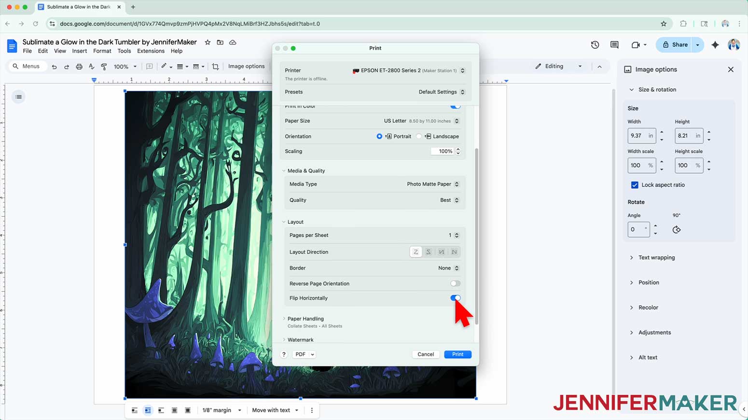
Task: Click Image options toolbar button
Action: (x=246, y=67)
